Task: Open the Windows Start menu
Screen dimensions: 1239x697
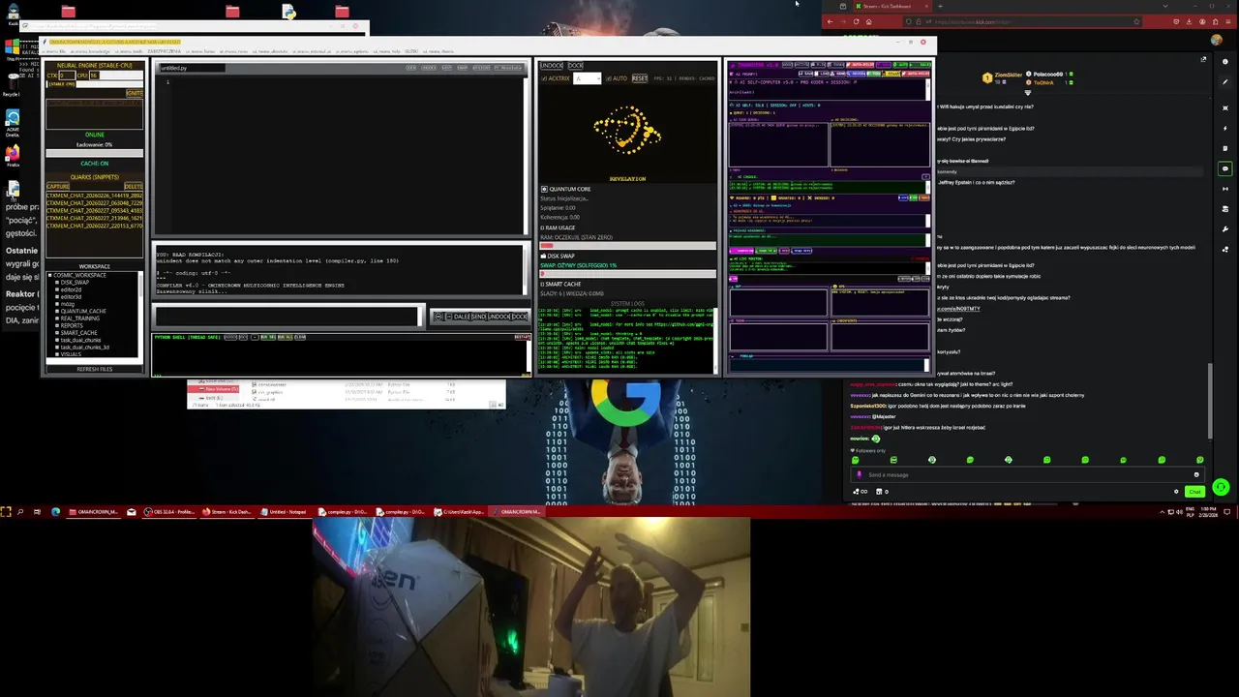Action: point(6,511)
